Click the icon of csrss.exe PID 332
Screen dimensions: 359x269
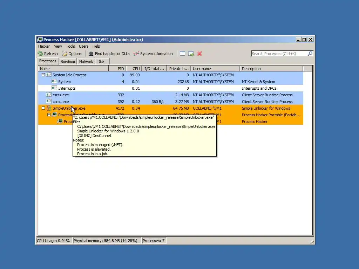pyautogui.click(x=49, y=95)
